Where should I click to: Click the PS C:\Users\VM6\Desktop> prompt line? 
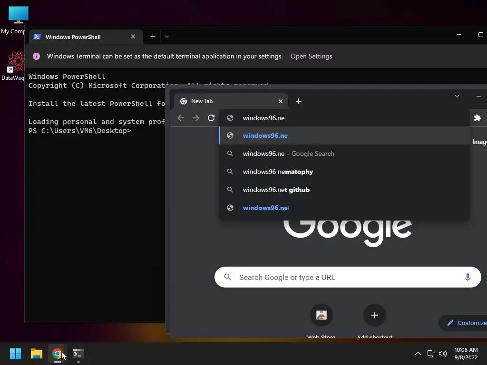pos(79,131)
